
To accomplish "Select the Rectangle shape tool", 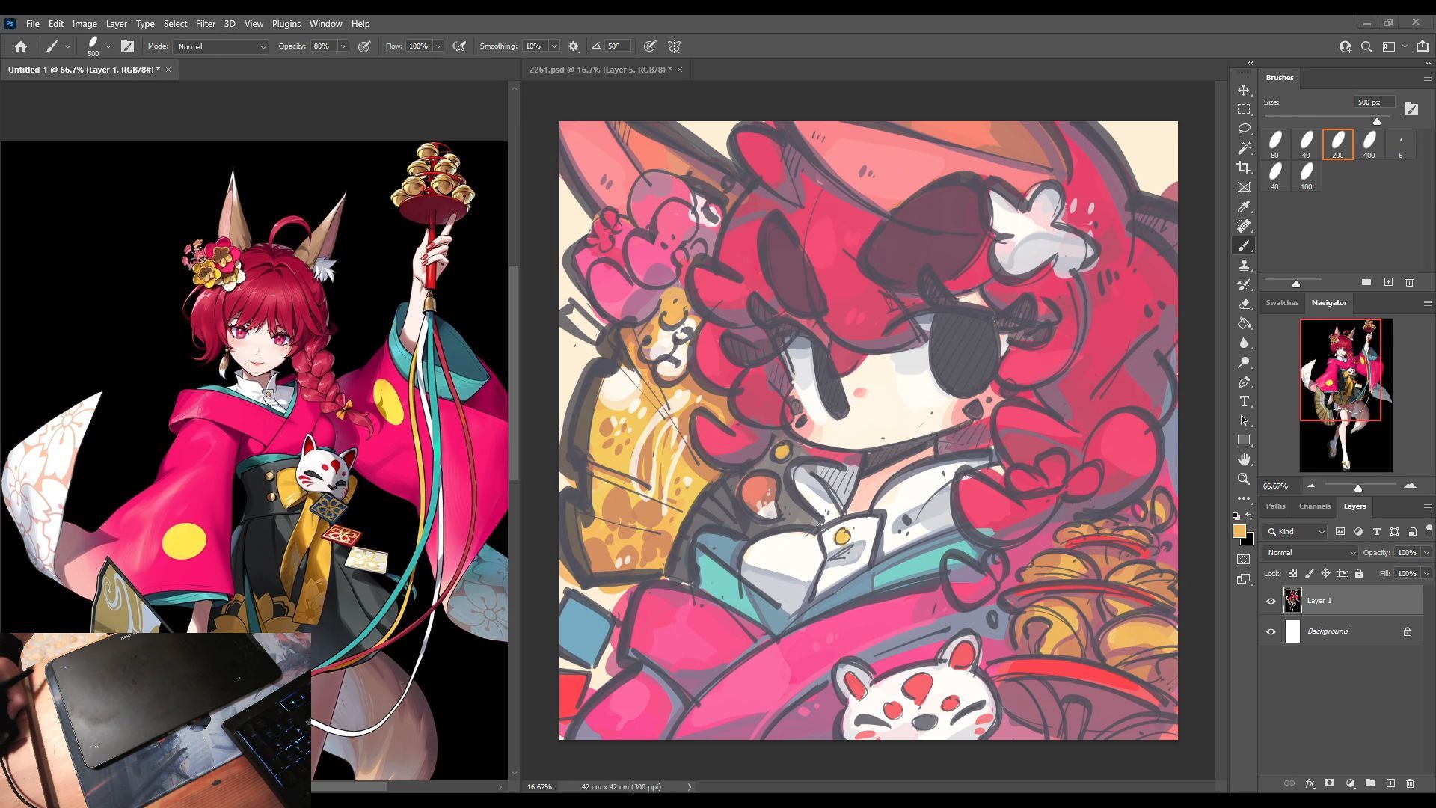I will point(1244,440).
